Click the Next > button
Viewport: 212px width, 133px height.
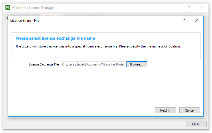tap(165, 110)
